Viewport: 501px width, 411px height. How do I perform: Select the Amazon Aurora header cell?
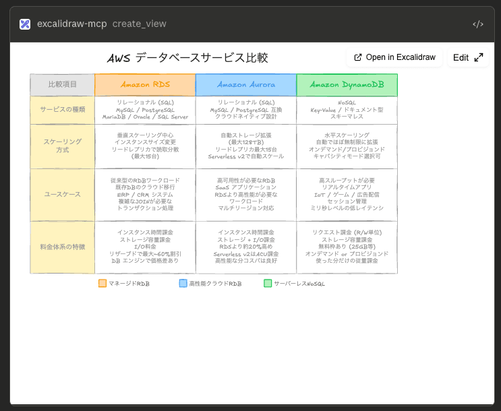246,85
